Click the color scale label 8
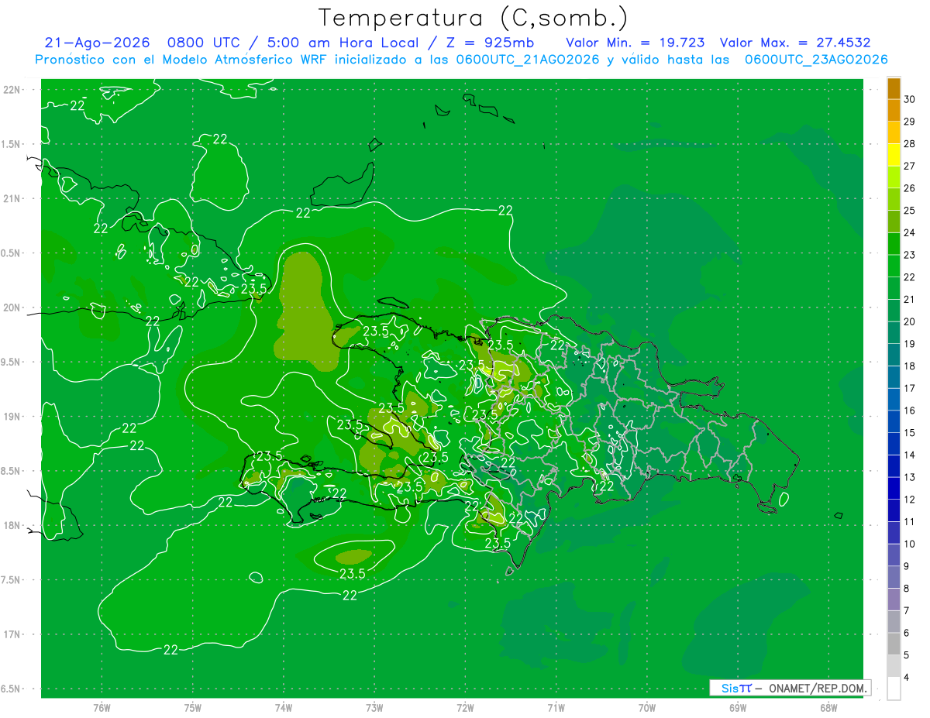The image size is (930, 718). pyautogui.click(x=907, y=589)
